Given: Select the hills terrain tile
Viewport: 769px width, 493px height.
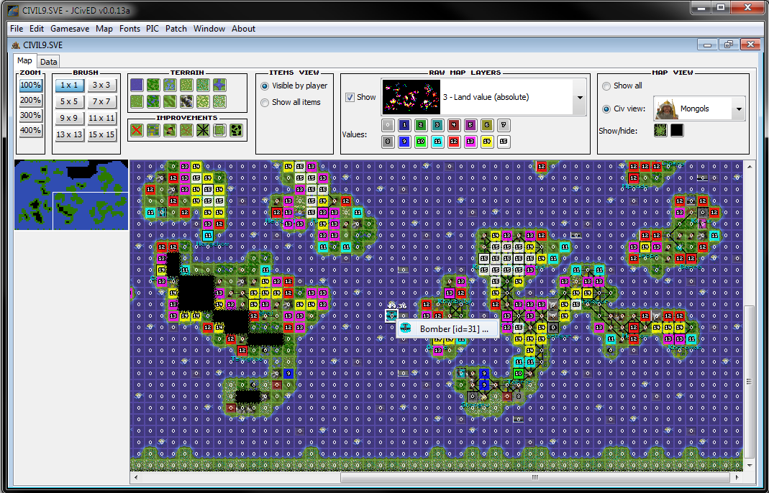Looking at the screenshot, I should pyautogui.click(x=170, y=101).
